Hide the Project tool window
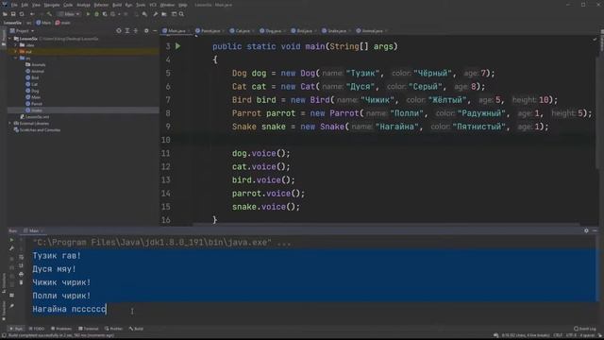604x340 pixels. click(155, 30)
